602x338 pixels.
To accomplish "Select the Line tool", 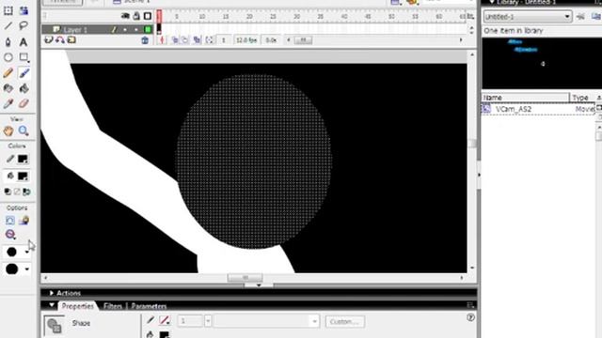I will (8, 26).
